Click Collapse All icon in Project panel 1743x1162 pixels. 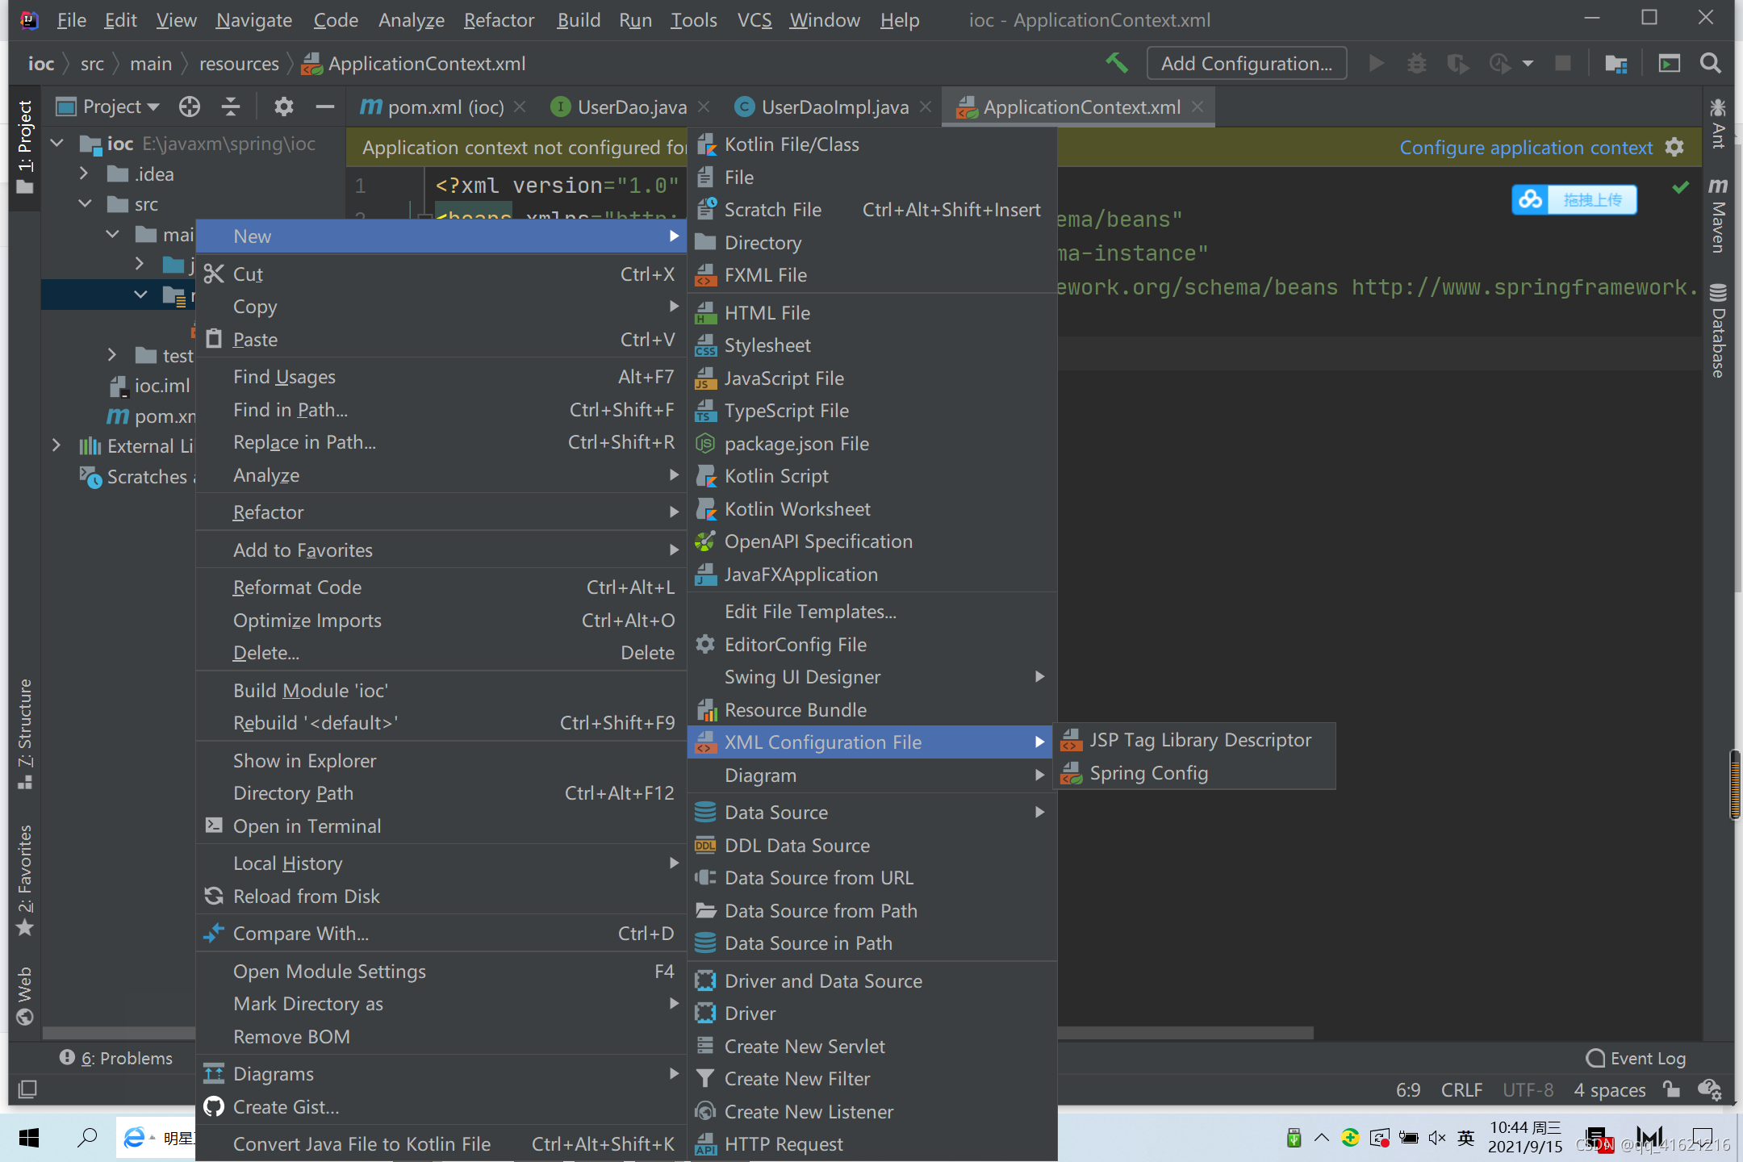click(231, 107)
